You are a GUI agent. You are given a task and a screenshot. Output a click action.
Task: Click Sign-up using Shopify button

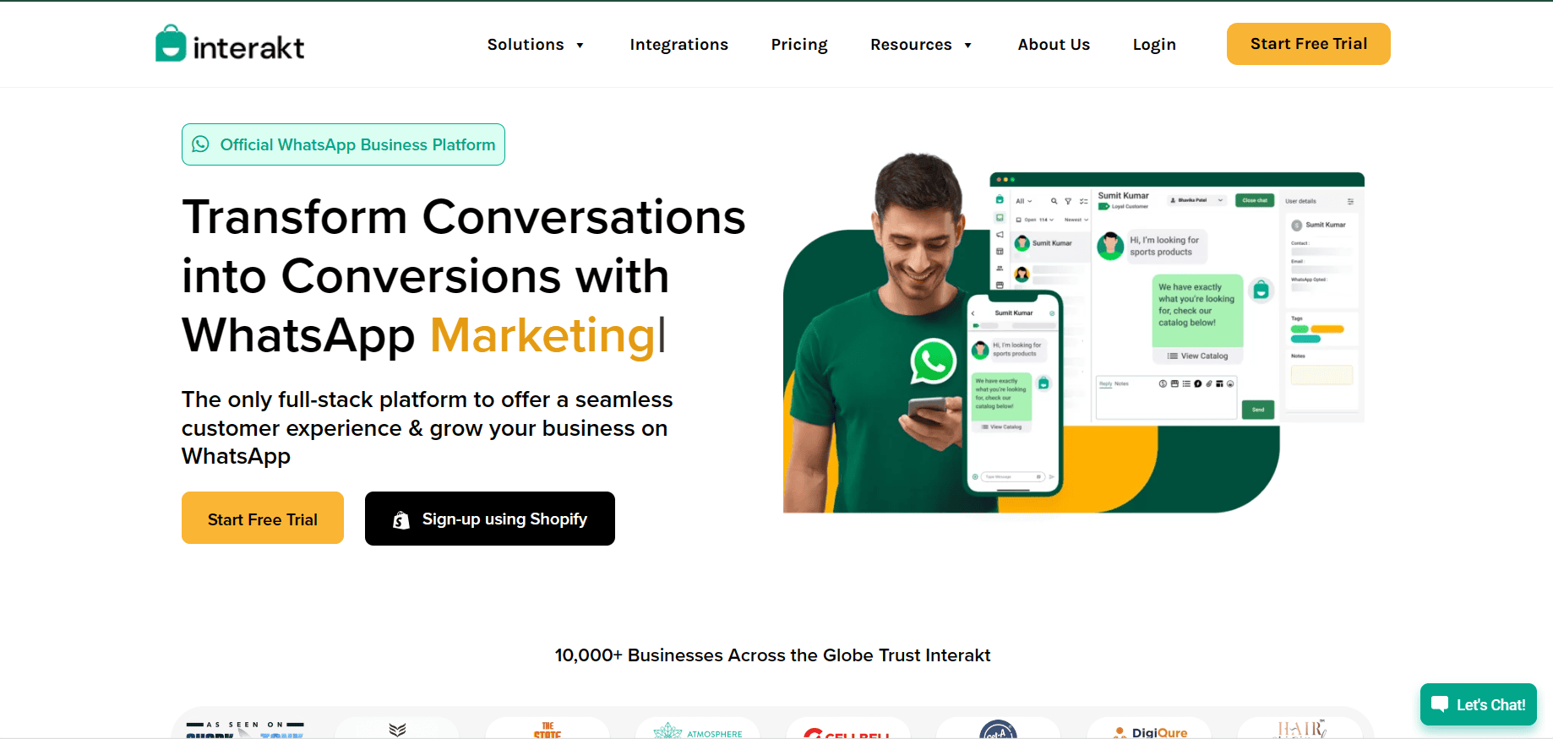[x=490, y=519]
